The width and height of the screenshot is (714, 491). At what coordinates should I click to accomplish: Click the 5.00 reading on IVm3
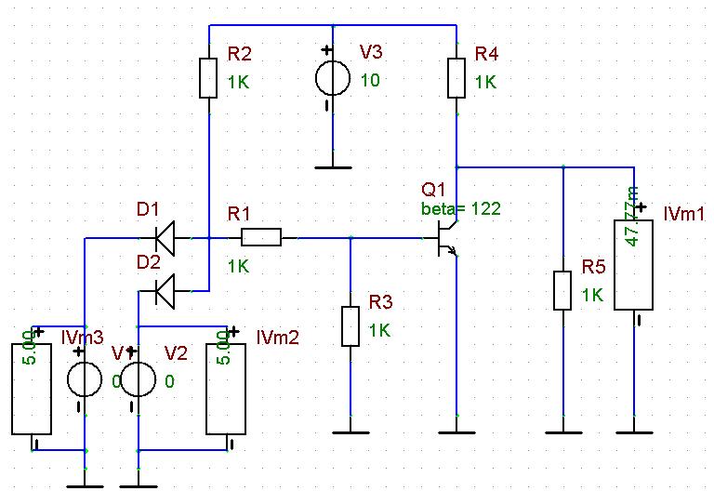tap(29, 348)
